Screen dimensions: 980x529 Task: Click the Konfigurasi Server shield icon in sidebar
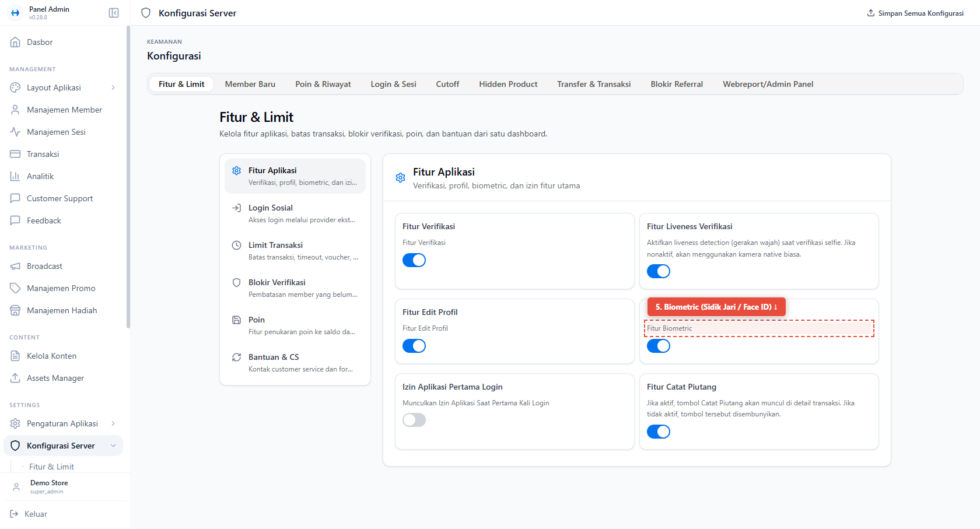coord(15,446)
